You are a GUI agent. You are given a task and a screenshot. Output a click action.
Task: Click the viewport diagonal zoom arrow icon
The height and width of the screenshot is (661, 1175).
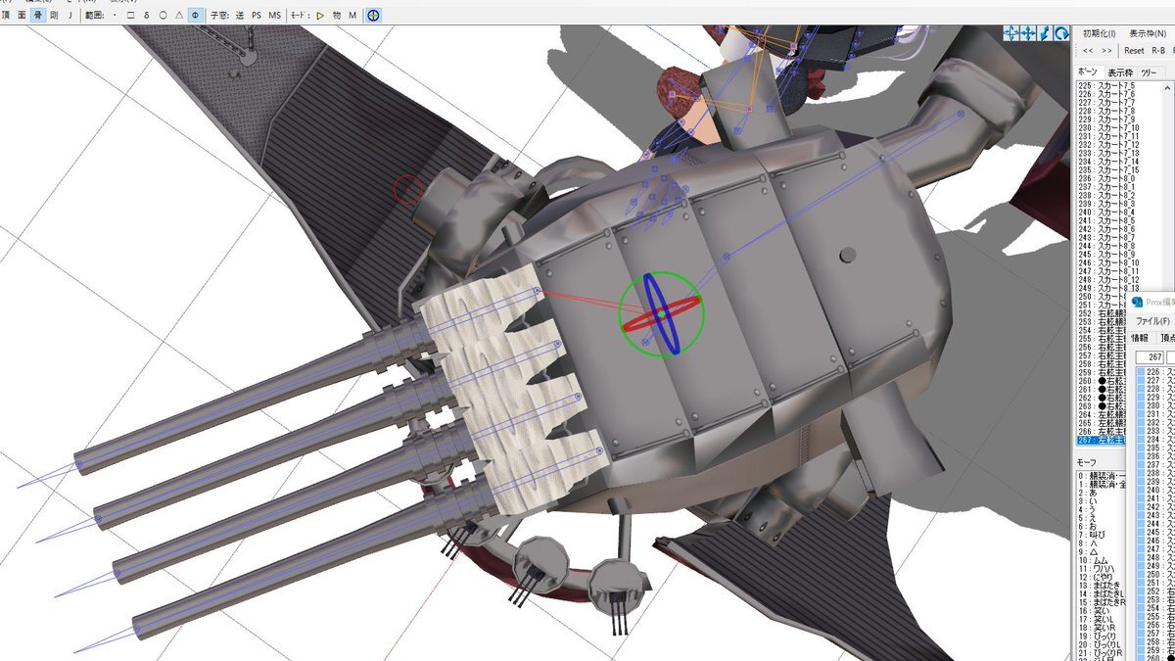point(1045,33)
